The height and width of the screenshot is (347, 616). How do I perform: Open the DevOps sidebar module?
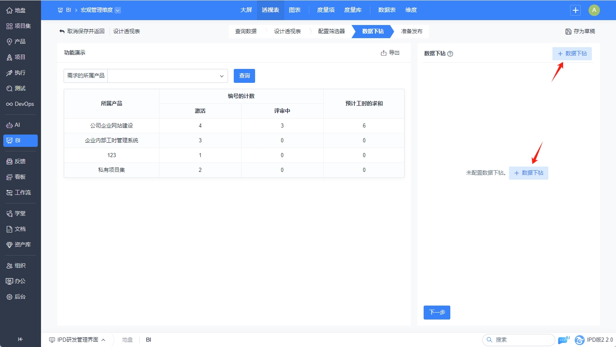[x=20, y=104]
